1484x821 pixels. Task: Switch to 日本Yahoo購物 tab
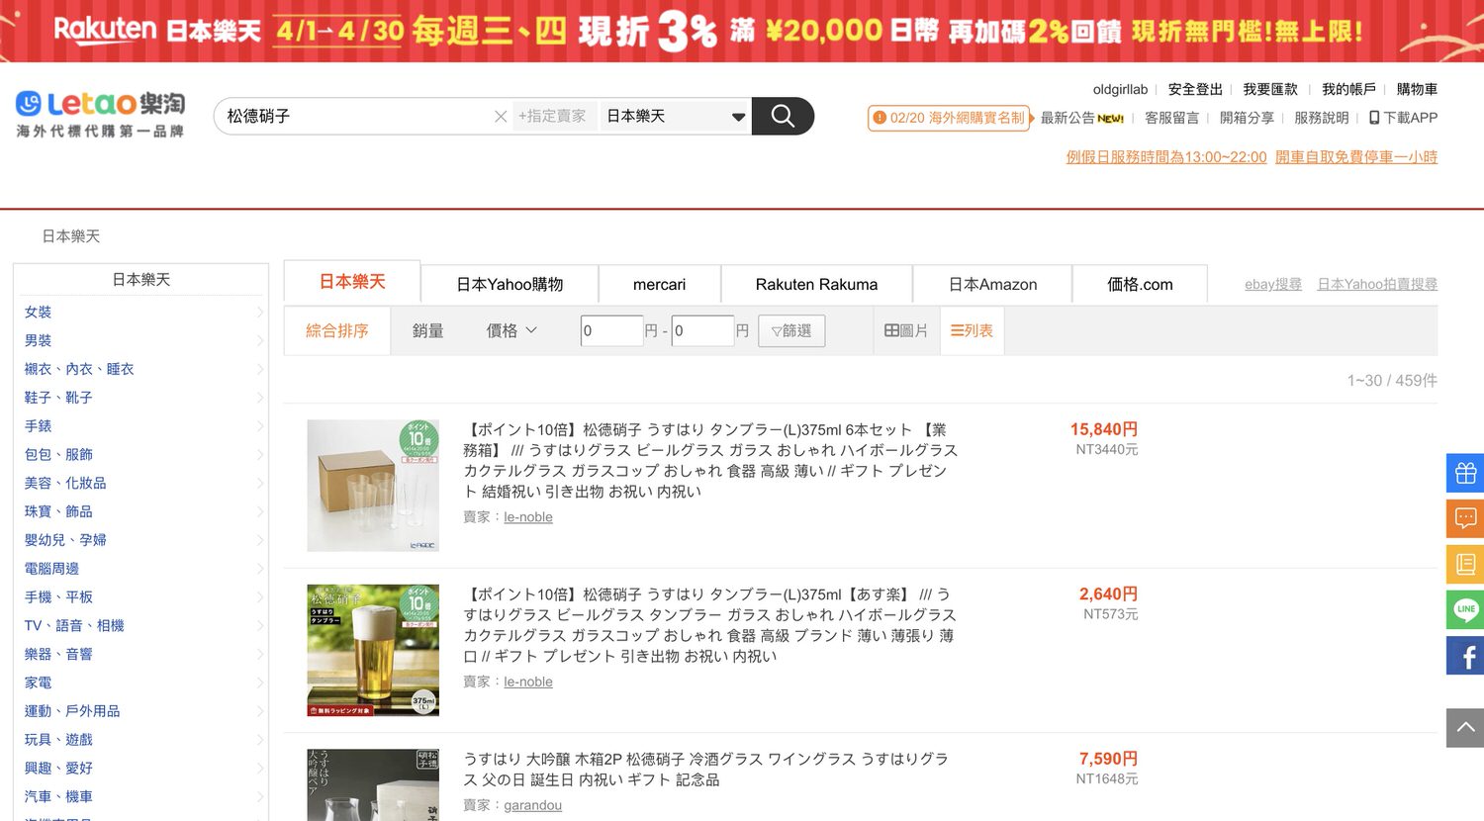click(510, 284)
